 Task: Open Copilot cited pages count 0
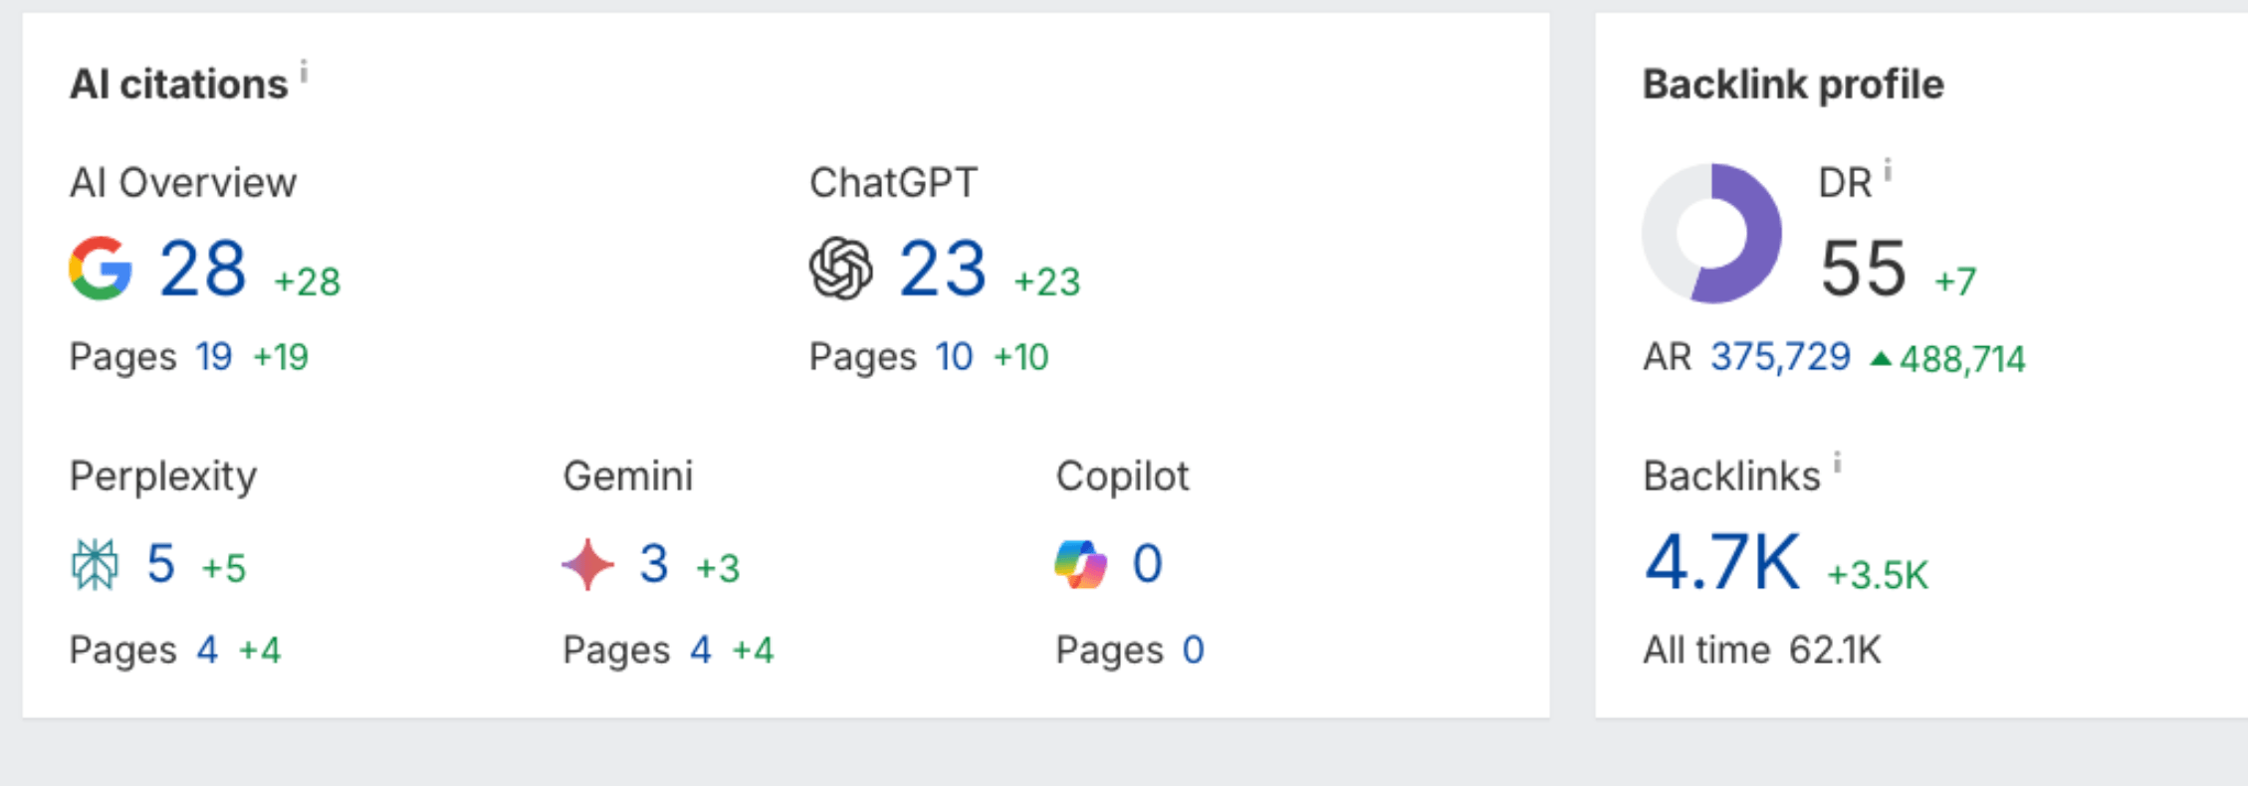1193,651
